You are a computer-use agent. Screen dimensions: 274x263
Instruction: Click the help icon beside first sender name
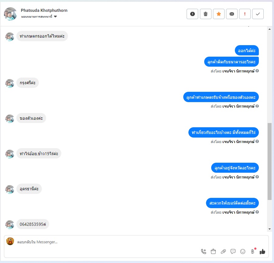(x=257, y=71)
